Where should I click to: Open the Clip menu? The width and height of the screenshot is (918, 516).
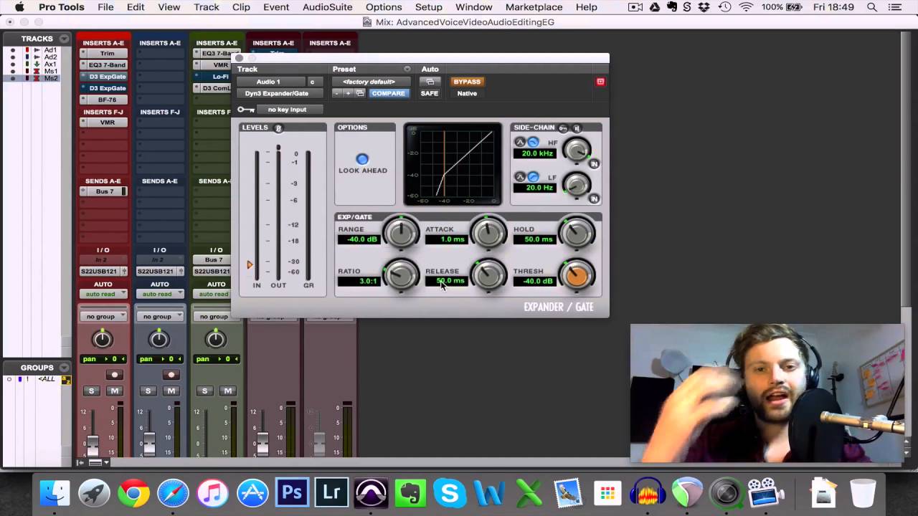point(241,7)
